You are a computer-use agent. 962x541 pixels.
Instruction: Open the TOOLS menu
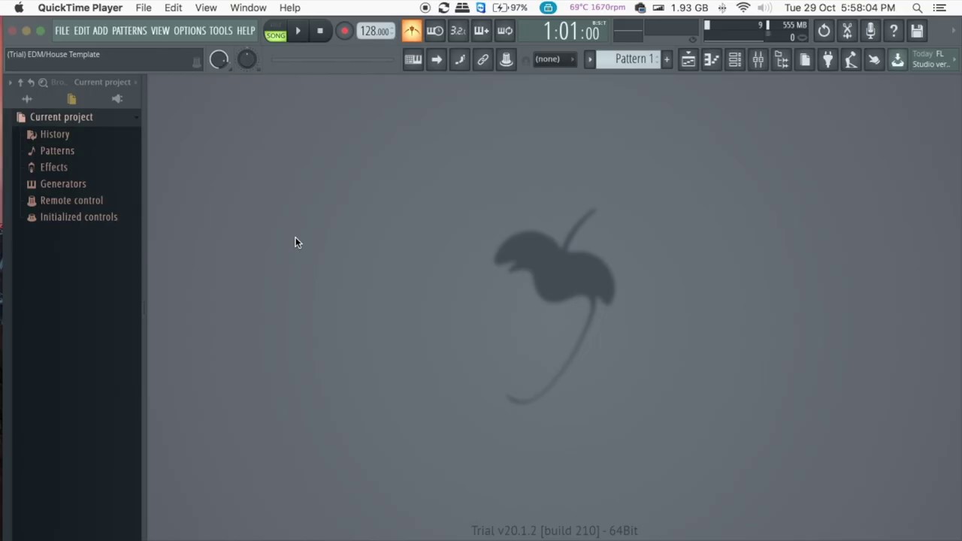(221, 31)
